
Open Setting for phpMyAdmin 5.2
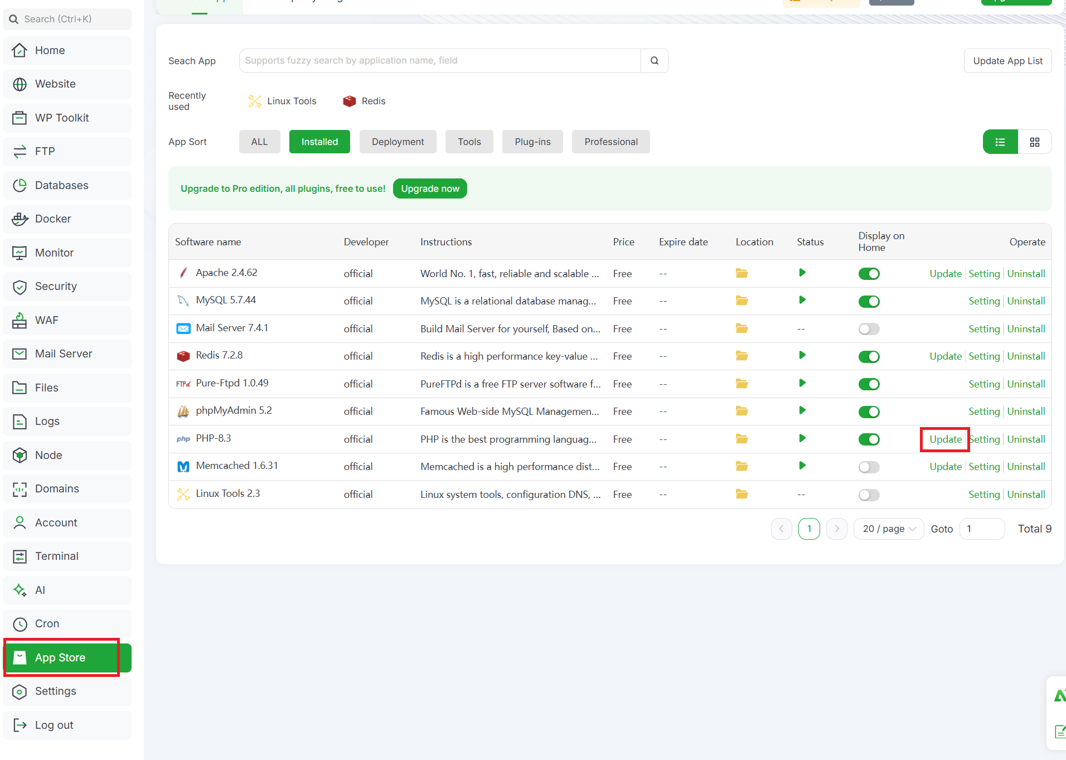point(985,412)
